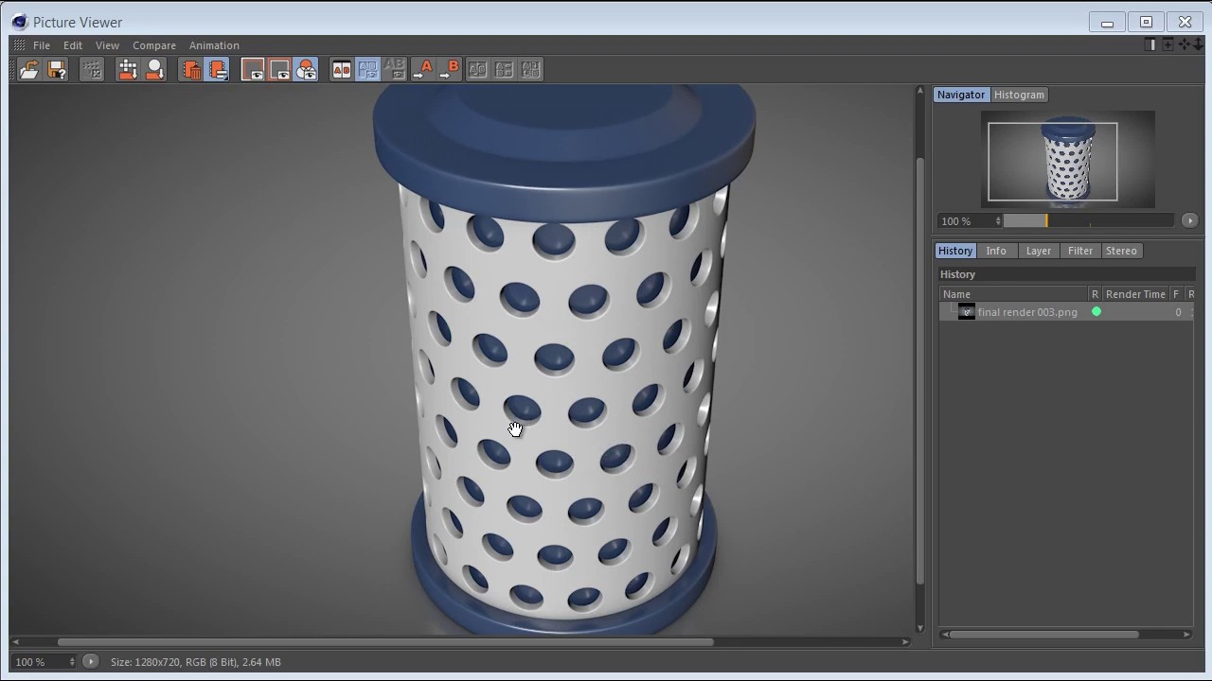Image resolution: width=1212 pixels, height=681 pixels.
Task: Click the viewport vertical scrollbar
Action: (919, 369)
